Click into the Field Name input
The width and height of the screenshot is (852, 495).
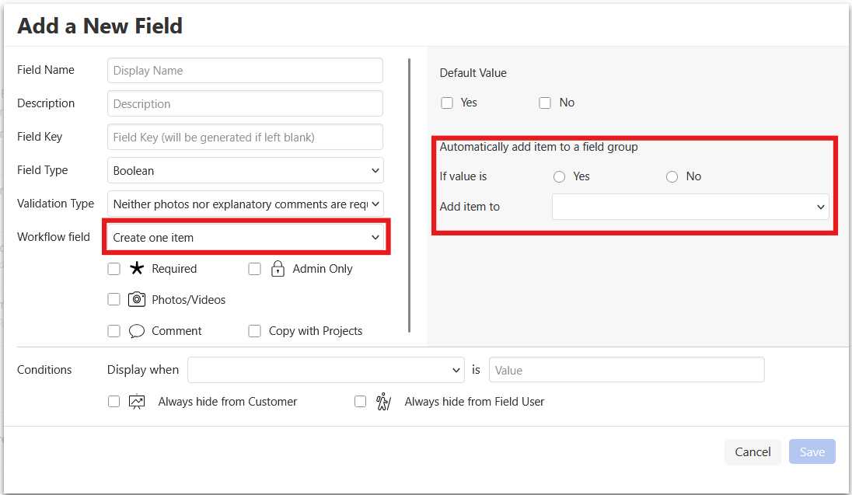tap(246, 70)
